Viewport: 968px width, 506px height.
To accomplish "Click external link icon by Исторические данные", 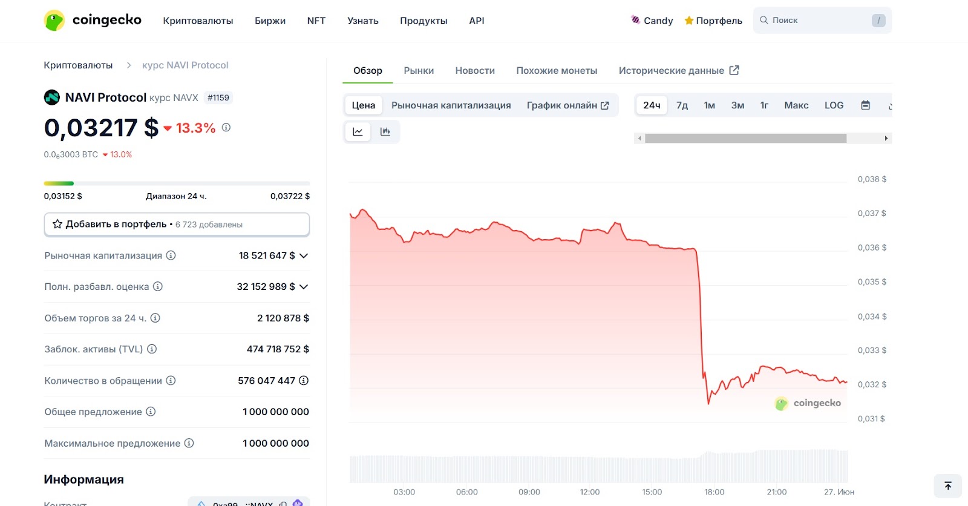I will click(x=734, y=70).
